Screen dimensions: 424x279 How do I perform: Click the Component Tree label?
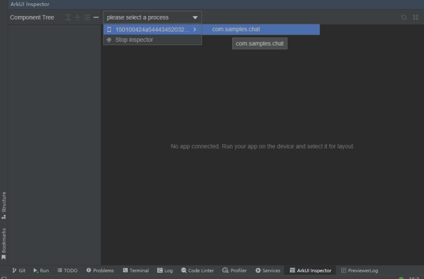tap(32, 17)
